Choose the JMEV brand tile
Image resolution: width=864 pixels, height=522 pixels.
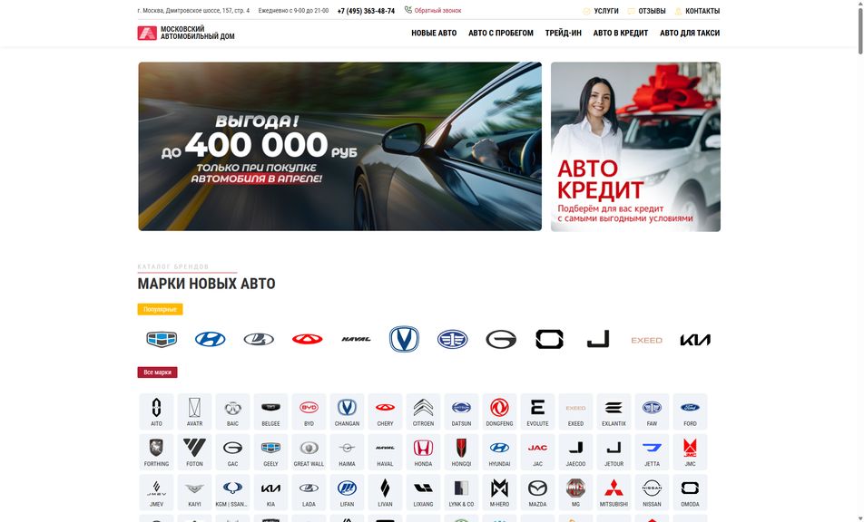(156, 492)
